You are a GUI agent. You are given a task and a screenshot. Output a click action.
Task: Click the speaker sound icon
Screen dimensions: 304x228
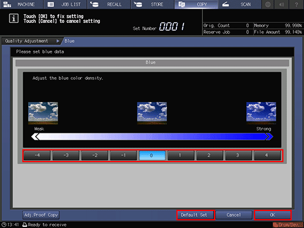point(282,4)
